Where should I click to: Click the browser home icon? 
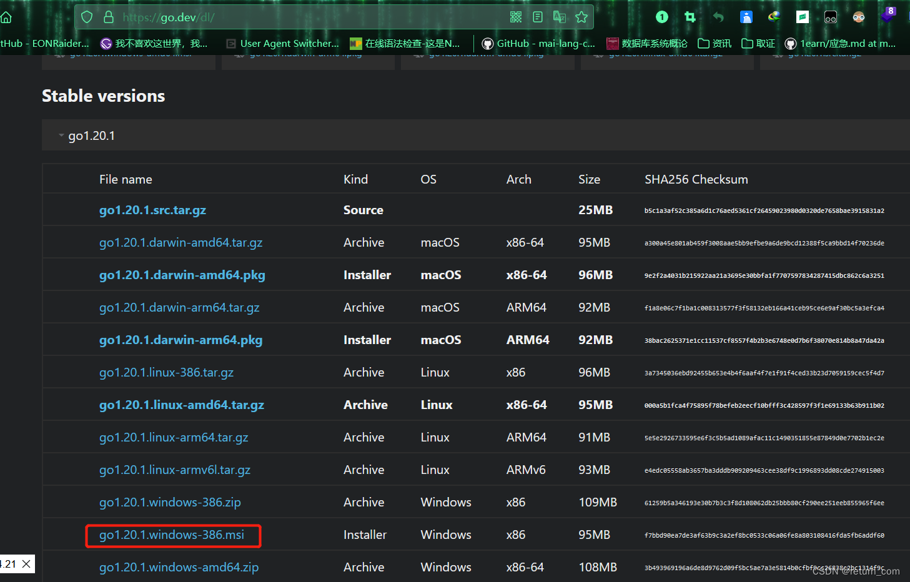pyautogui.click(x=6, y=17)
